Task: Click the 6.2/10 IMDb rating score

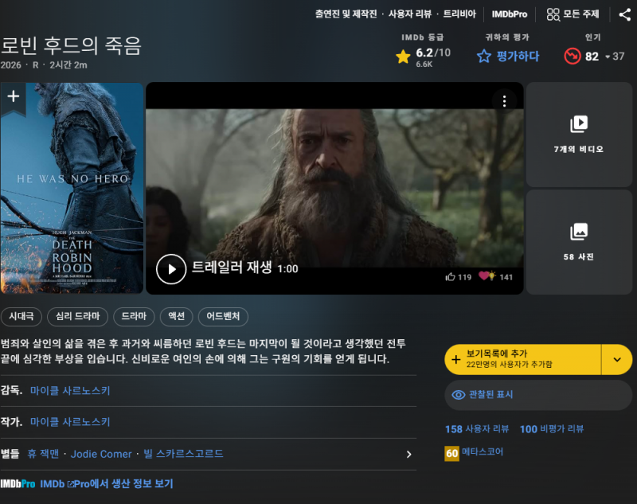Action: pyautogui.click(x=433, y=53)
